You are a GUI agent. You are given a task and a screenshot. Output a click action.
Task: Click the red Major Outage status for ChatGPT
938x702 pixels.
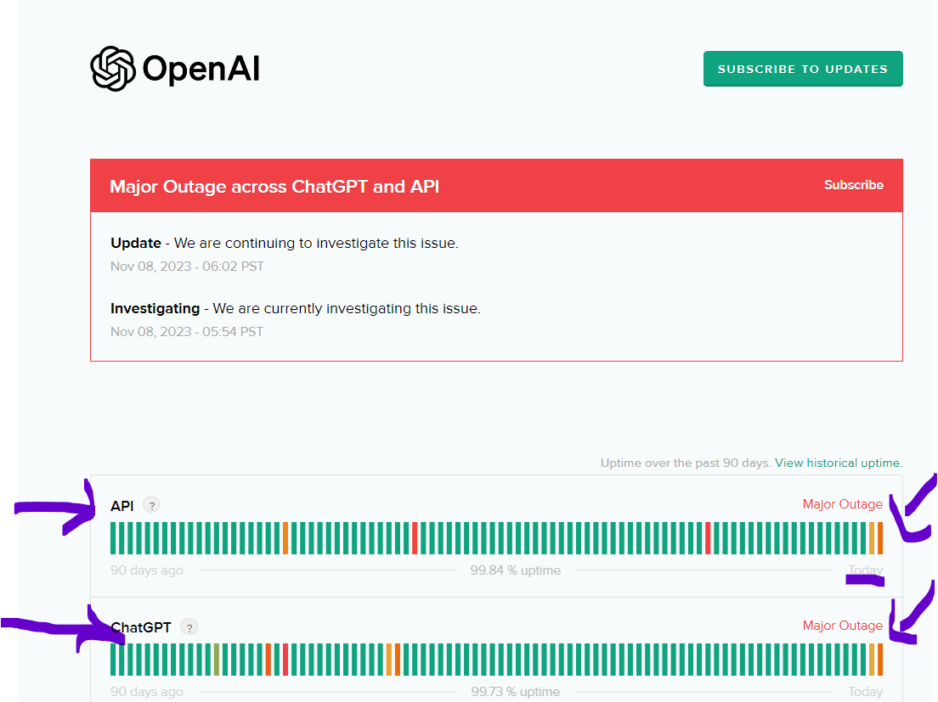pos(842,626)
